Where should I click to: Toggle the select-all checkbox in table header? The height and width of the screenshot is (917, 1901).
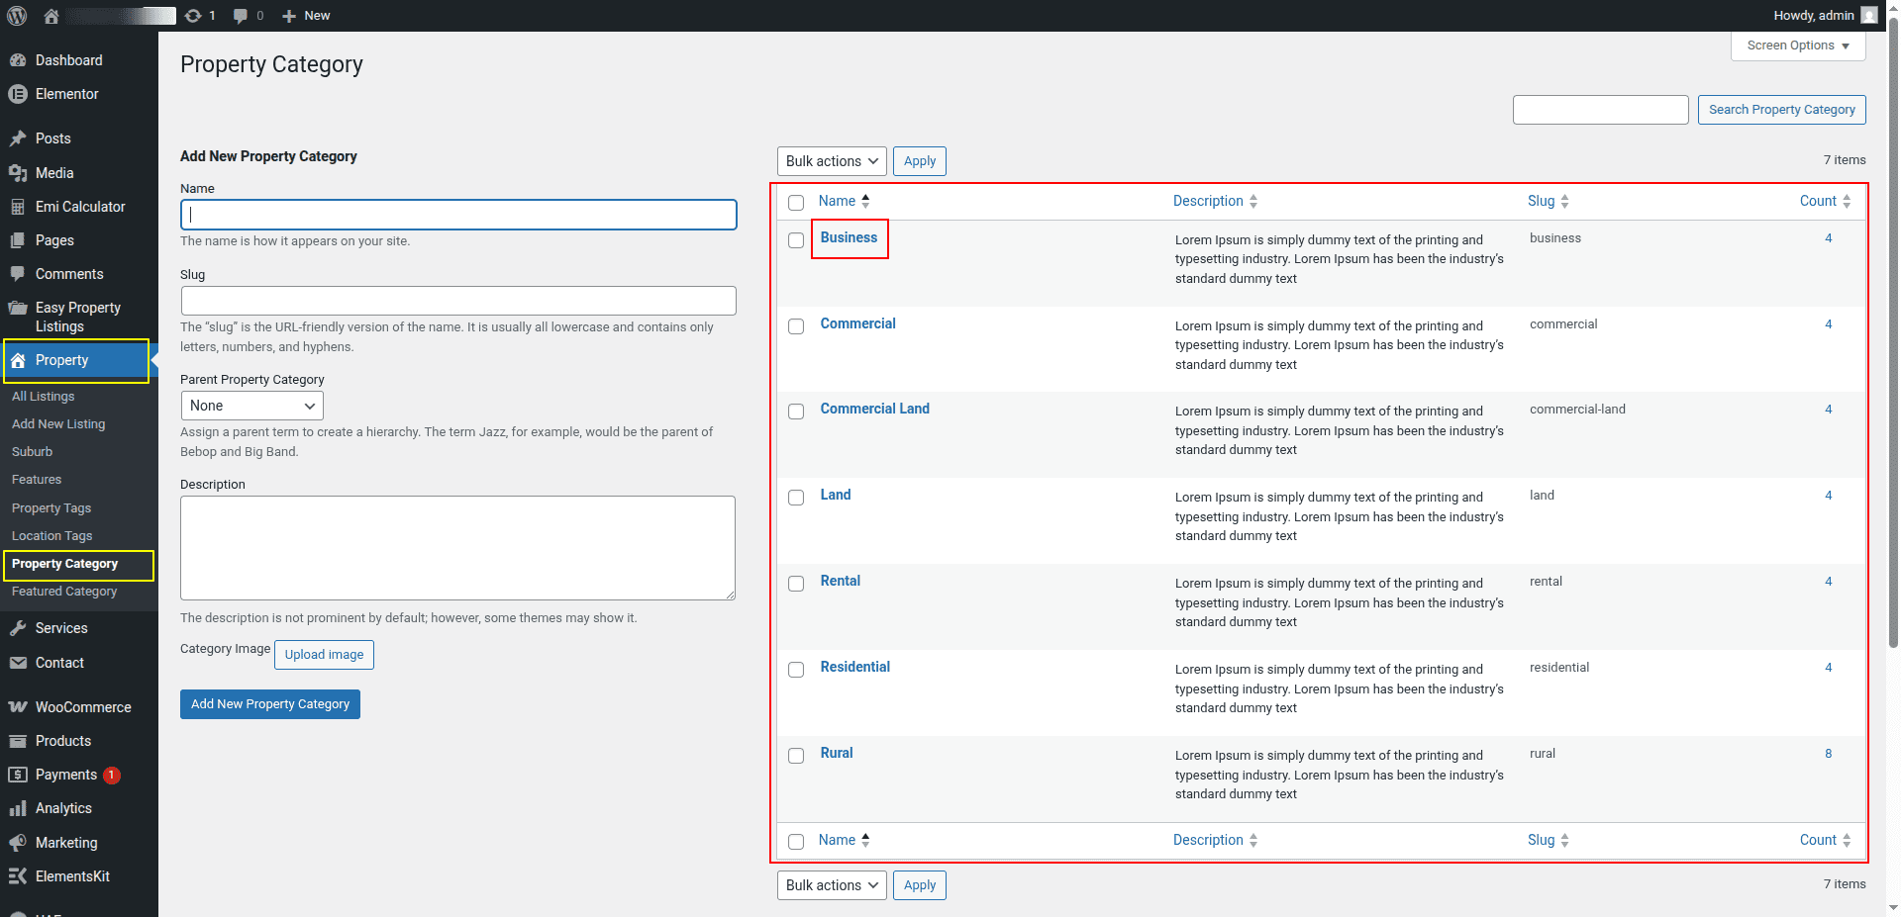click(796, 203)
